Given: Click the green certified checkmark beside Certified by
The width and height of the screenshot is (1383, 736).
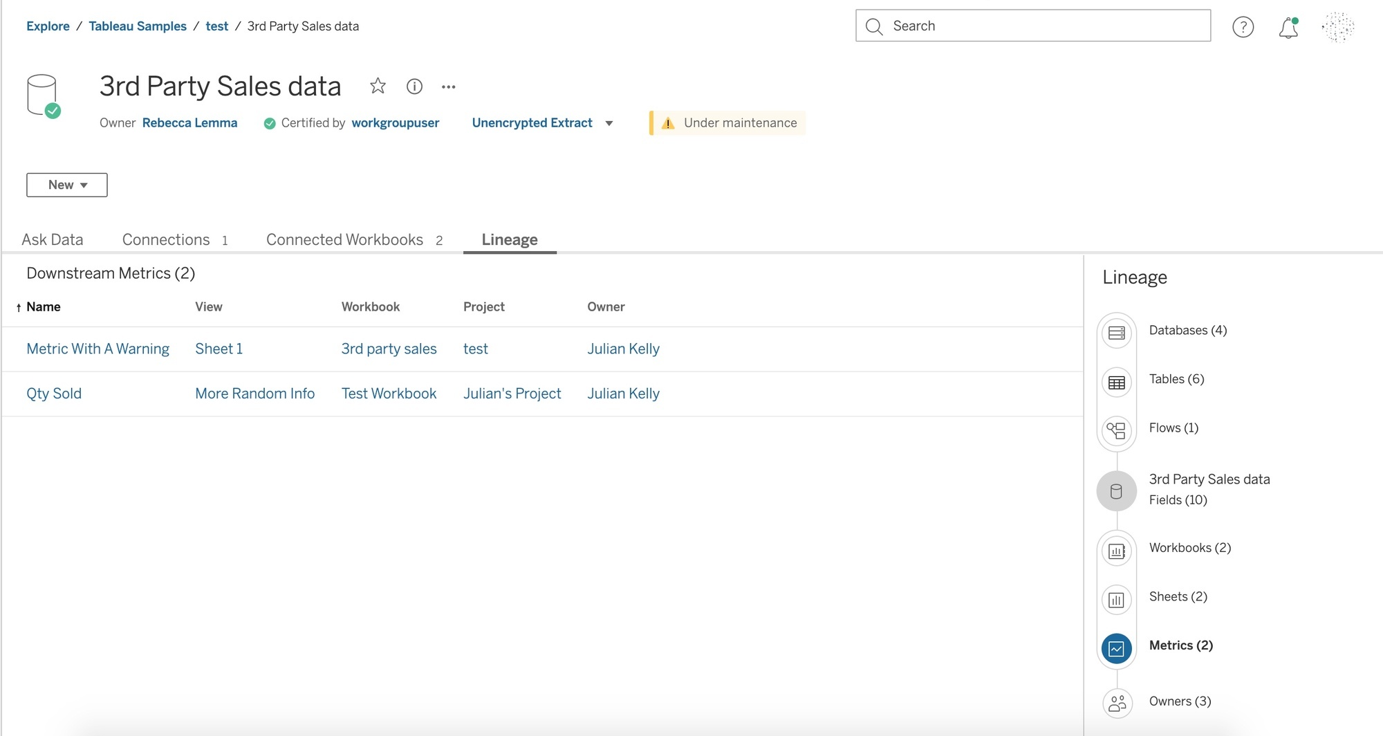Looking at the screenshot, I should pyautogui.click(x=270, y=123).
